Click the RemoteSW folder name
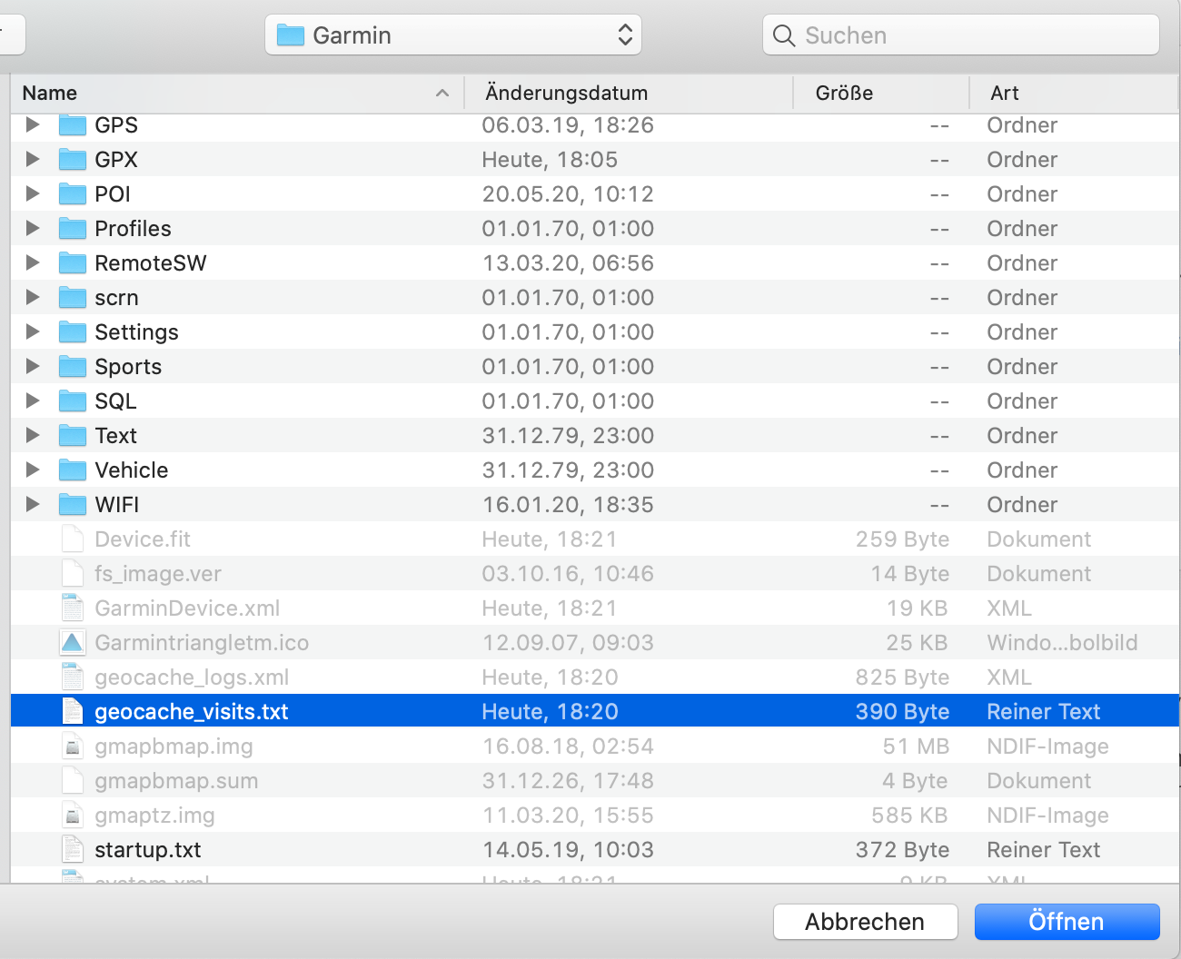 tap(151, 262)
